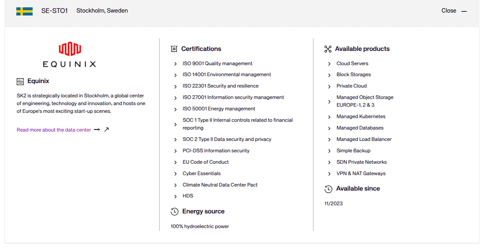Viewport: 482px width, 248px height.
Task: Open Simple Backup product
Action: (x=353, y=151)
